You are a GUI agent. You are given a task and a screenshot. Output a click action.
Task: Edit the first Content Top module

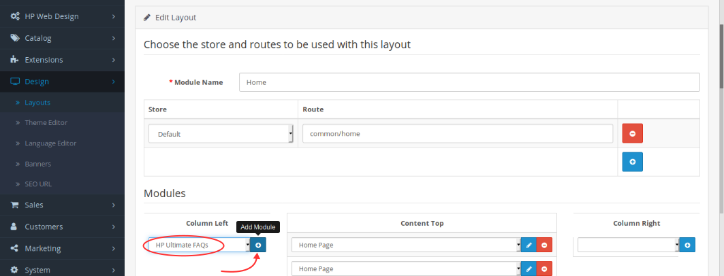529,245
